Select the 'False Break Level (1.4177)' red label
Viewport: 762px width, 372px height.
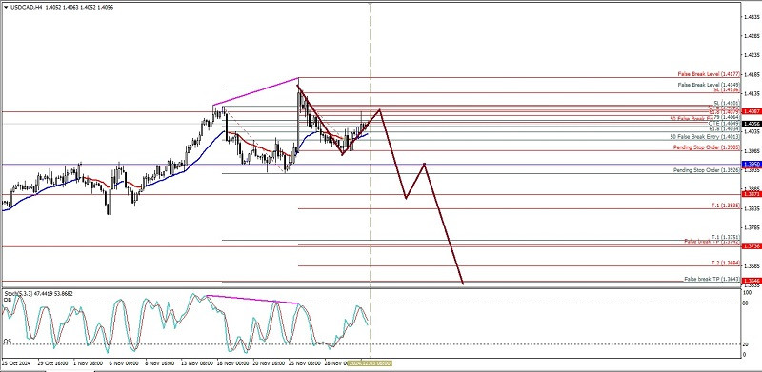[709, 74]
